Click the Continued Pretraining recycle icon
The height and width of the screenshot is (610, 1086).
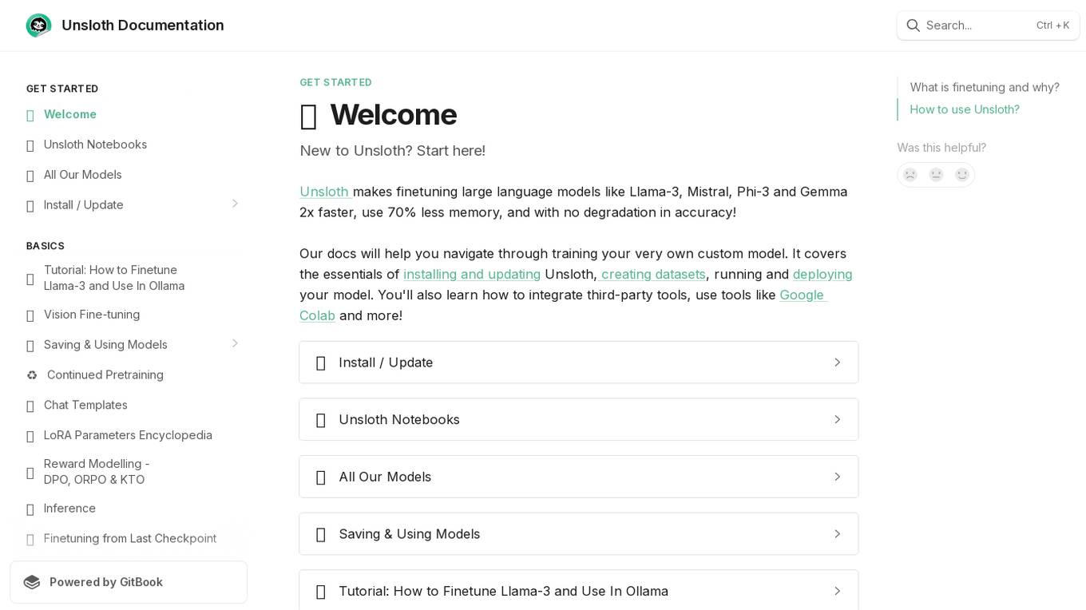[x=32, y=375]
